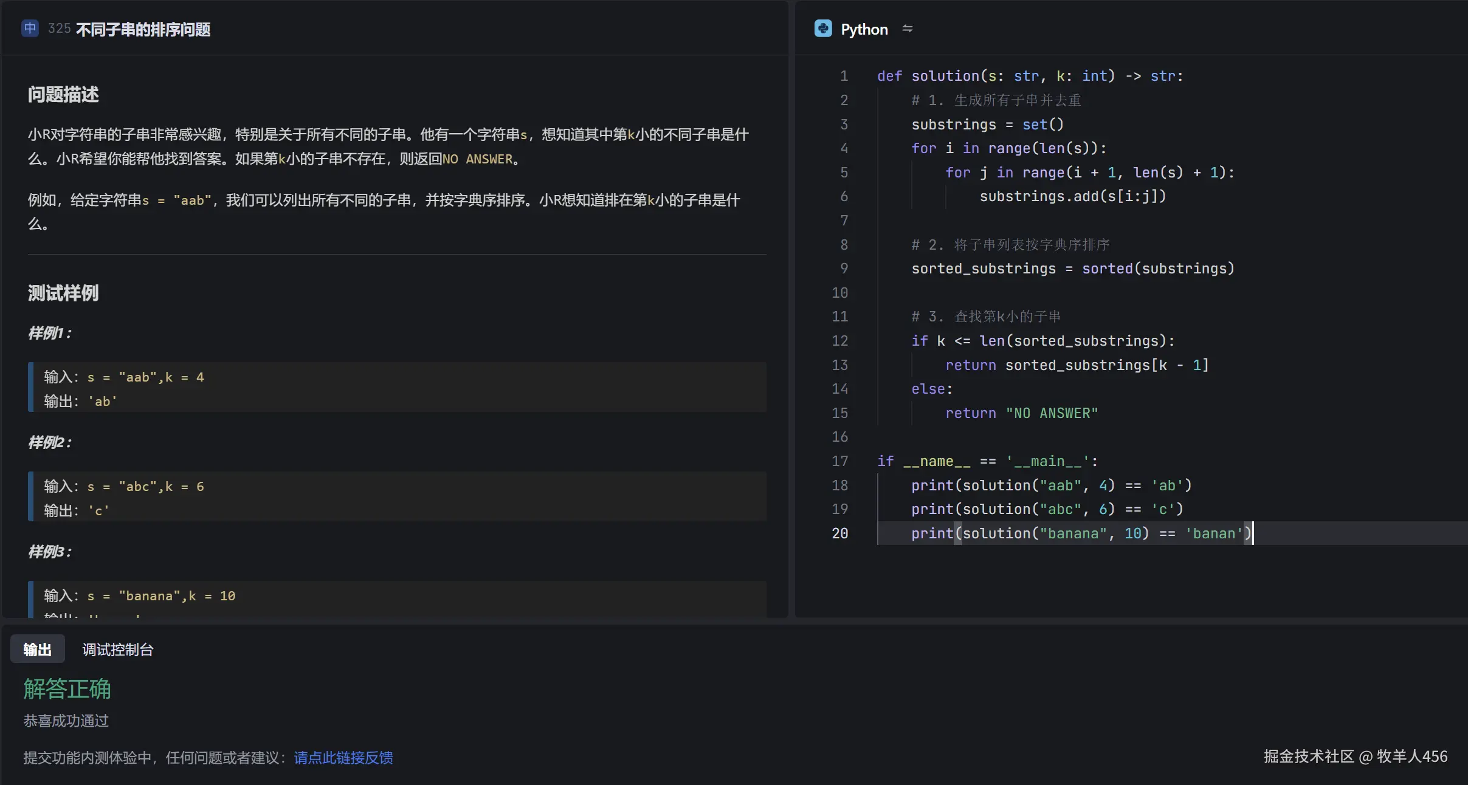Click the return "NO ANSWER" code line

pyautogui.click(x=1021, y=413)
